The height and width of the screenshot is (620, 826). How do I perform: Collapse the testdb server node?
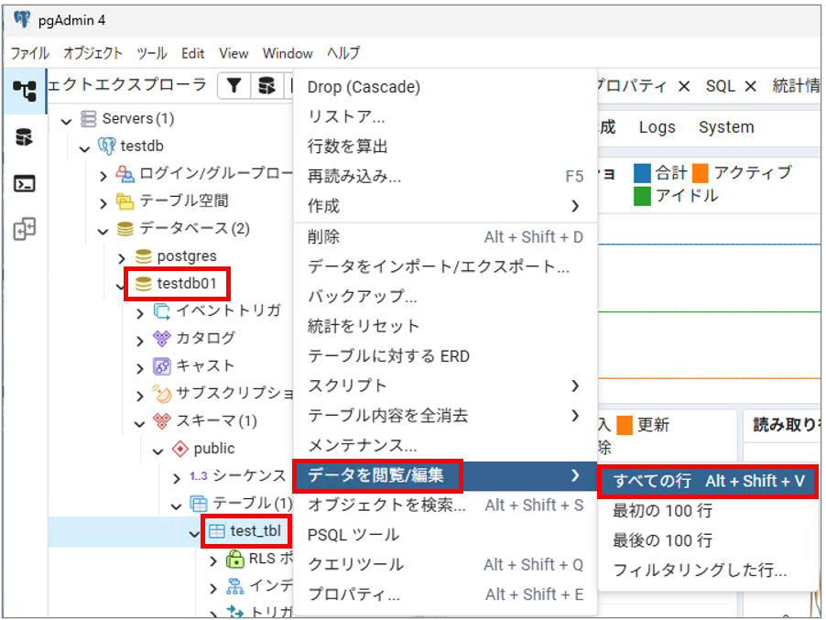pyautogui.click(x=85, y=149)
